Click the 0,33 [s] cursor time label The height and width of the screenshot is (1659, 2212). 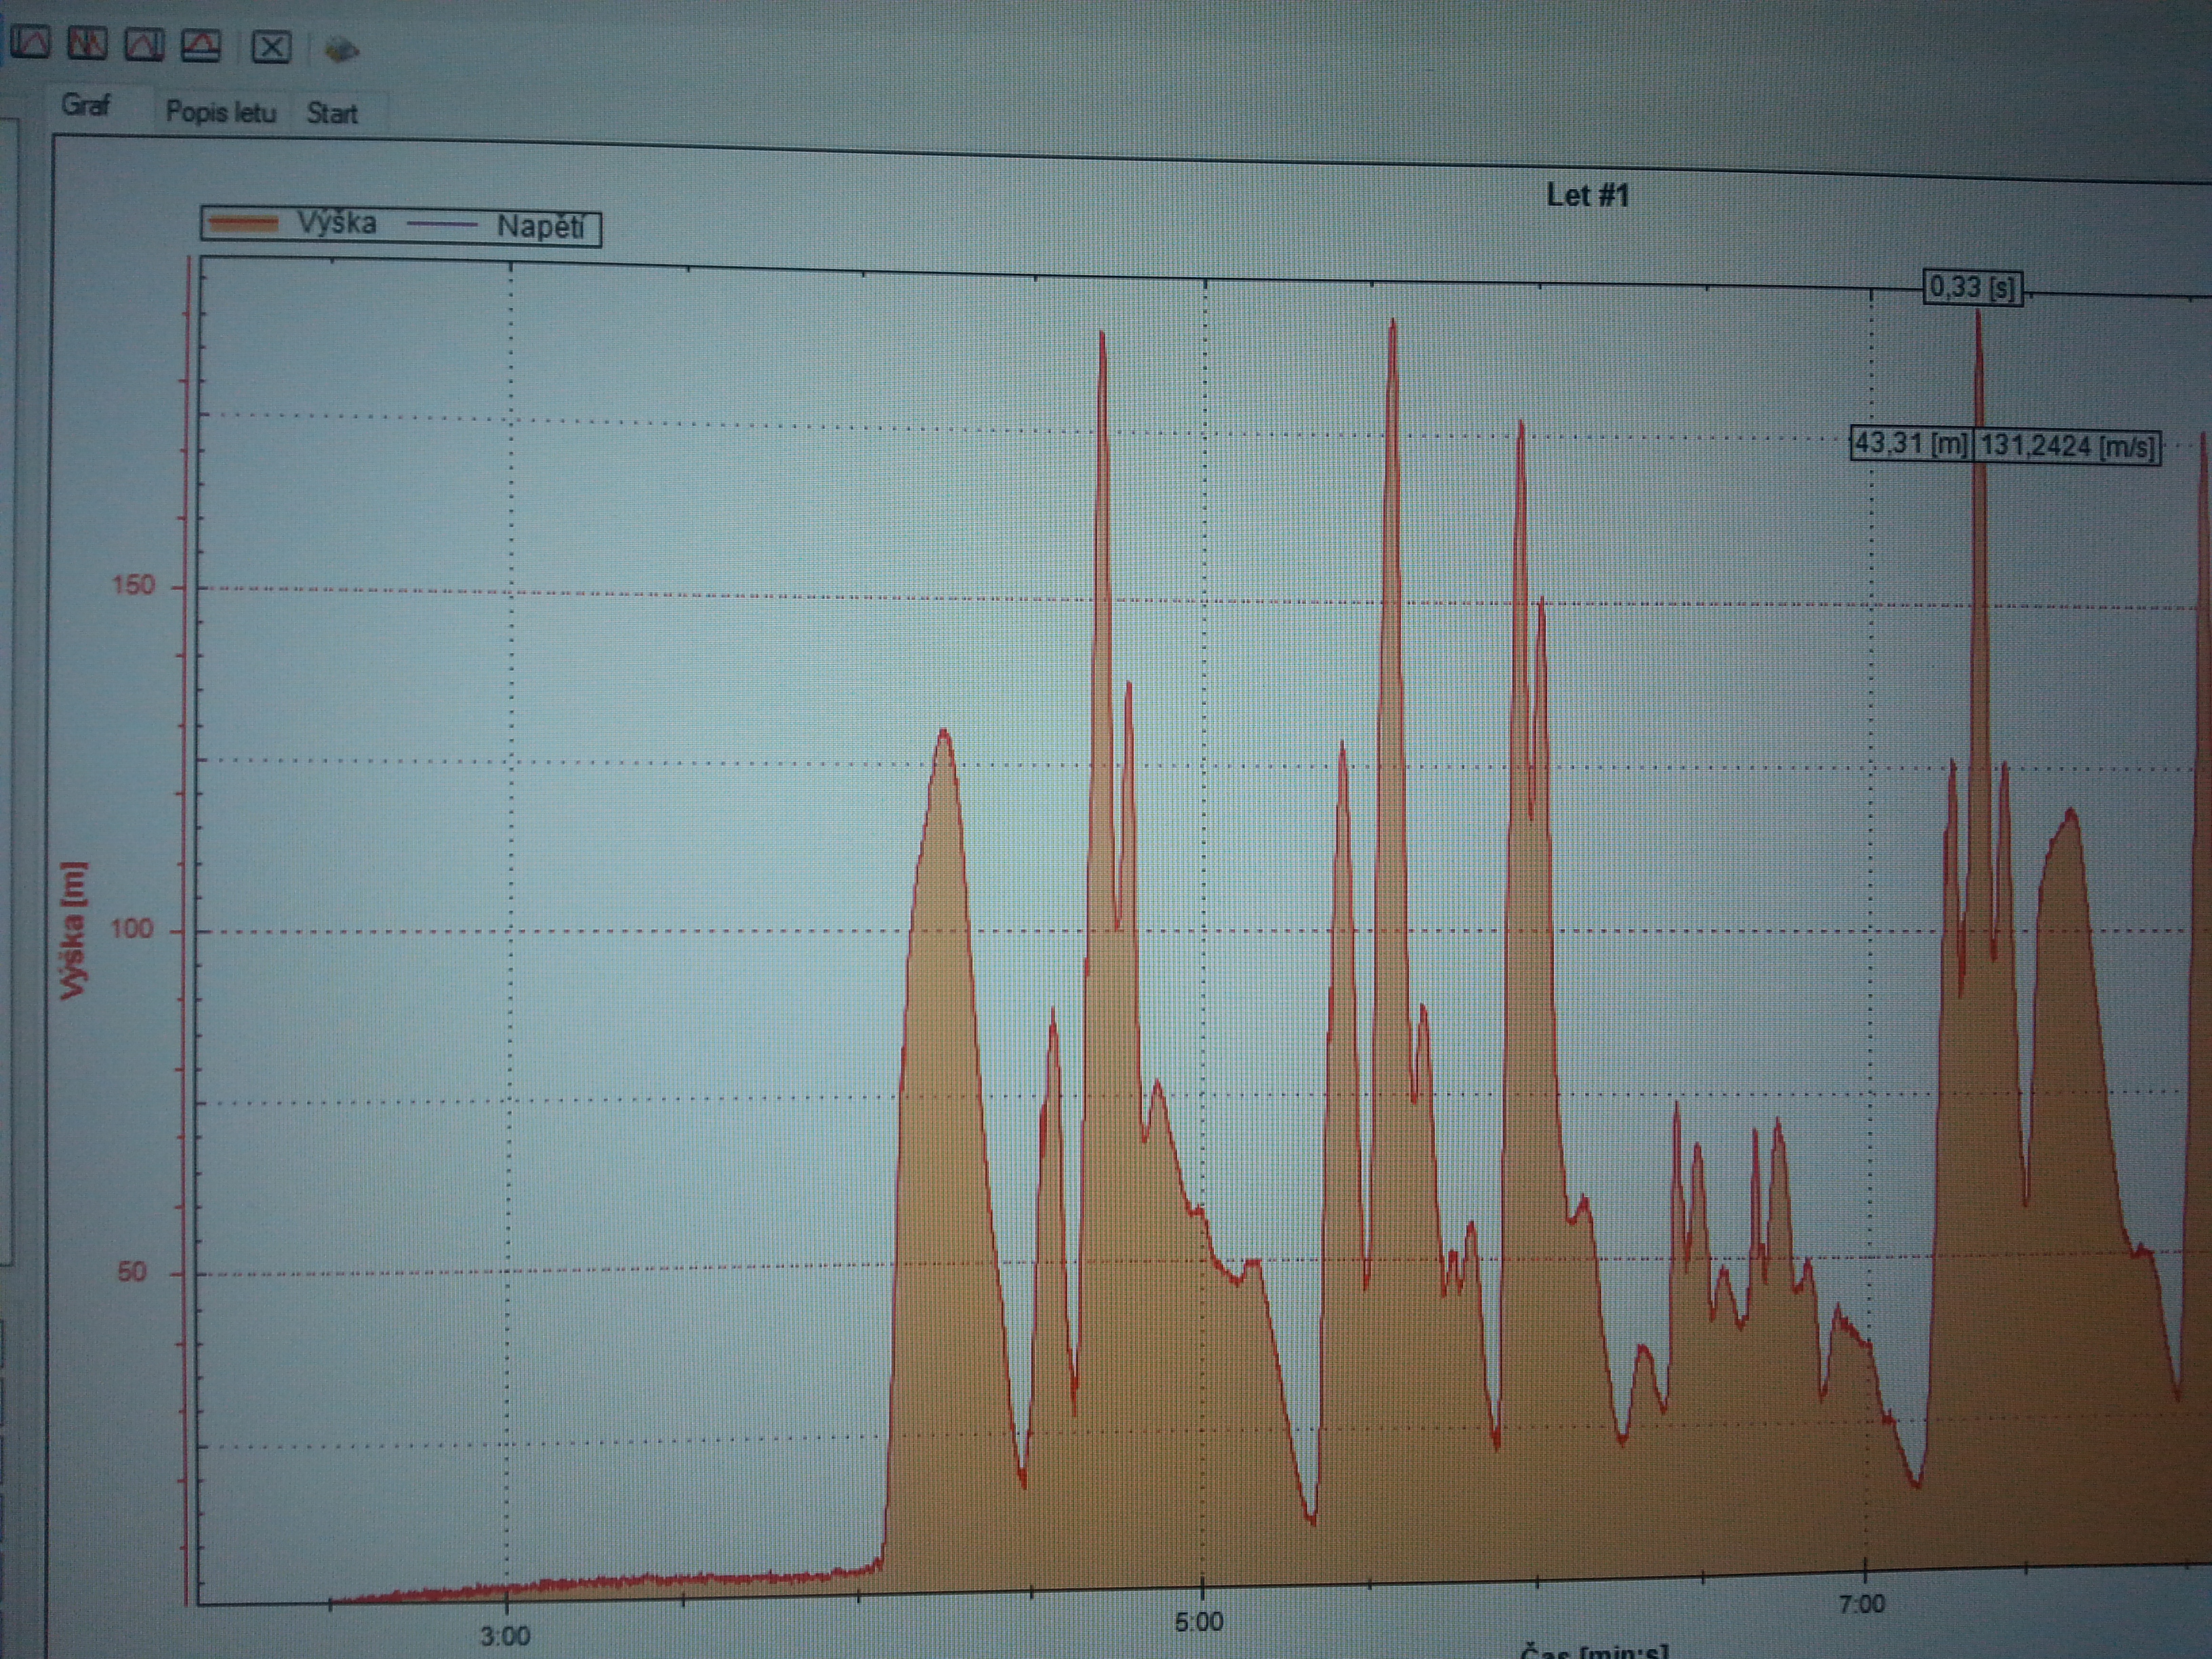click(1972, 288)
